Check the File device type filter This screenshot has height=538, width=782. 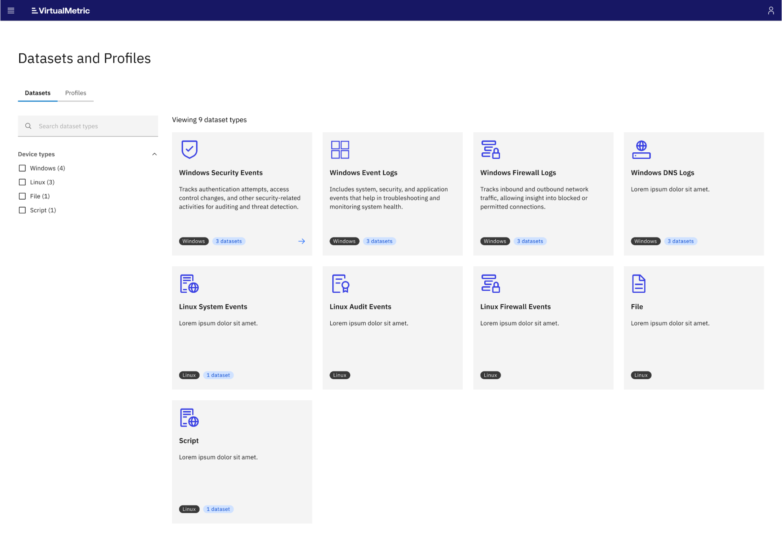22,196
